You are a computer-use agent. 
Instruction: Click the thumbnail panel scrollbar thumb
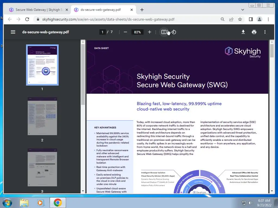(x=83, y=74)
